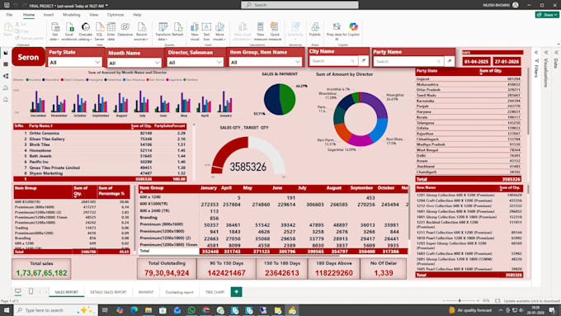Switch to Report view in left sidebar
This screenshot has height=316, width=561.
click(x=6, y=53)
